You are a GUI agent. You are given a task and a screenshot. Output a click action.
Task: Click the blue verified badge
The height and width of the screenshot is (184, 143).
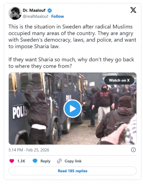pyautogui.click(x=50, y=10)
